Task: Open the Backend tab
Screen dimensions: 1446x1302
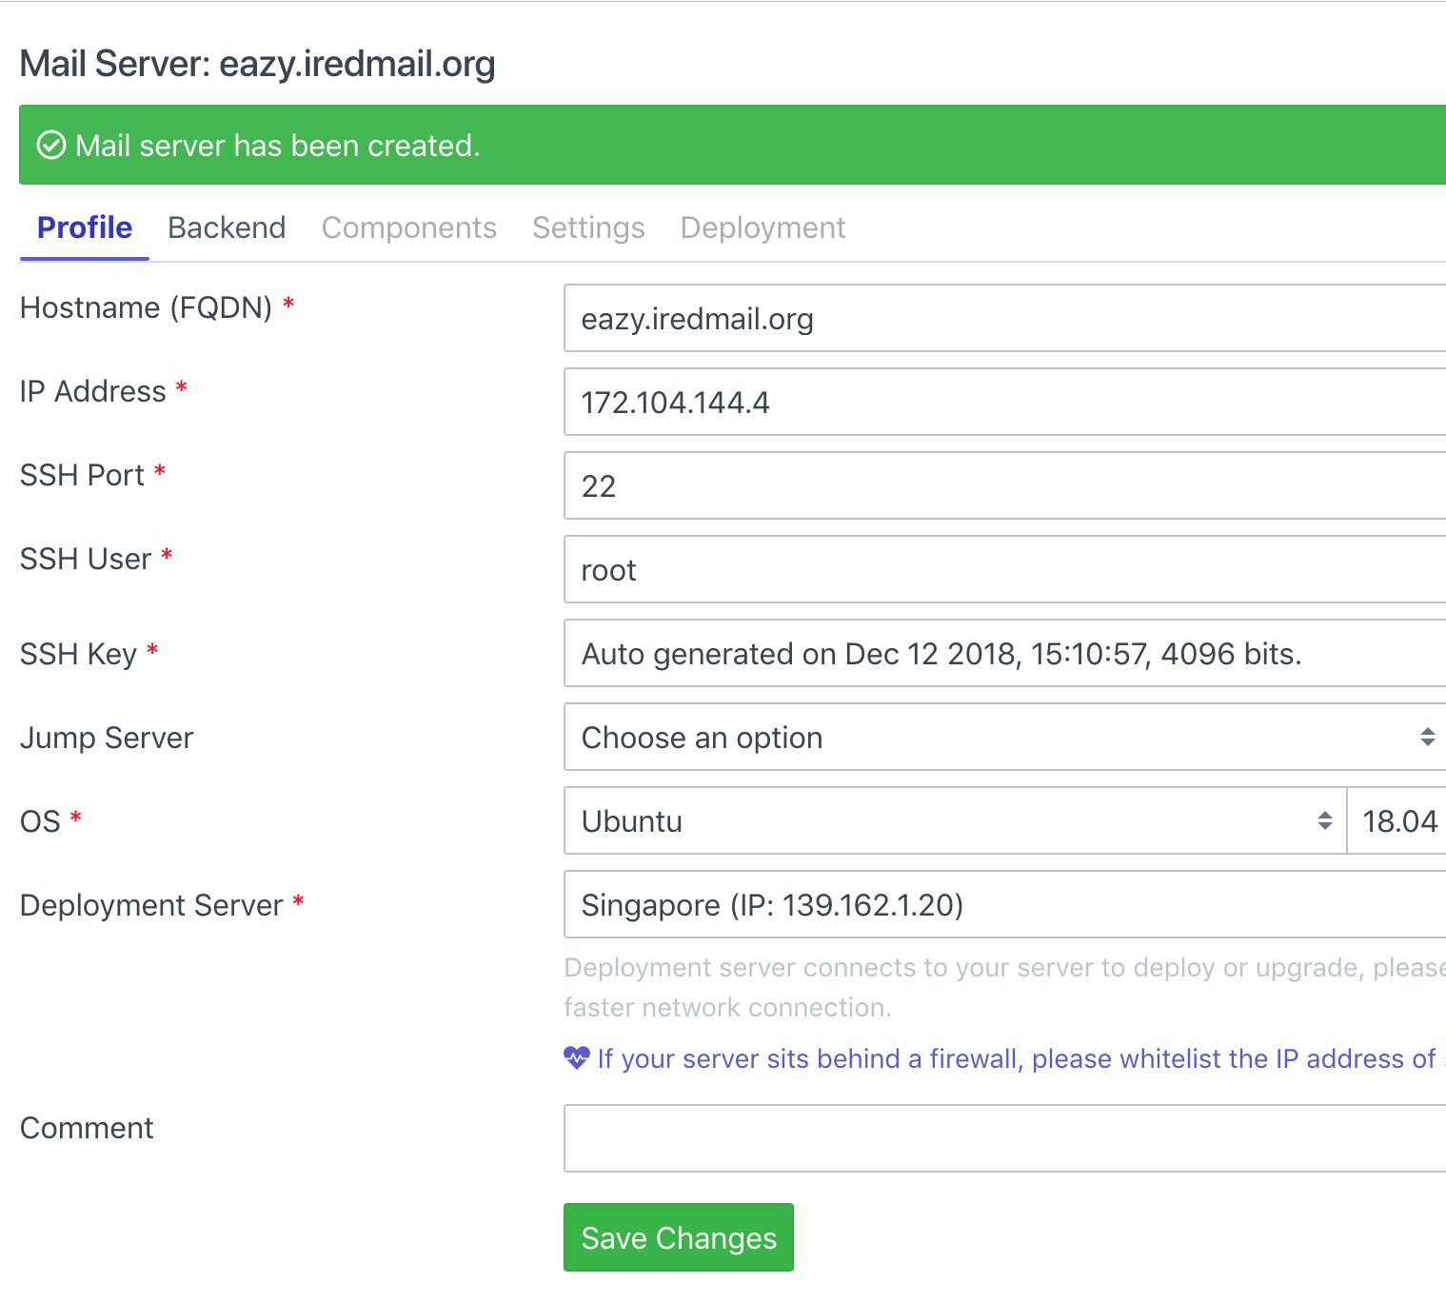Action: click(x=227, y=227)
